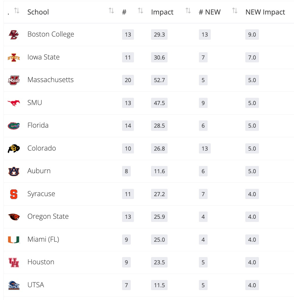Image resolution: width=294 pixels, height=300 pixels.
Task: Click the SMU mustang logo
Action: pyautogui.click(x=14, y=103)
